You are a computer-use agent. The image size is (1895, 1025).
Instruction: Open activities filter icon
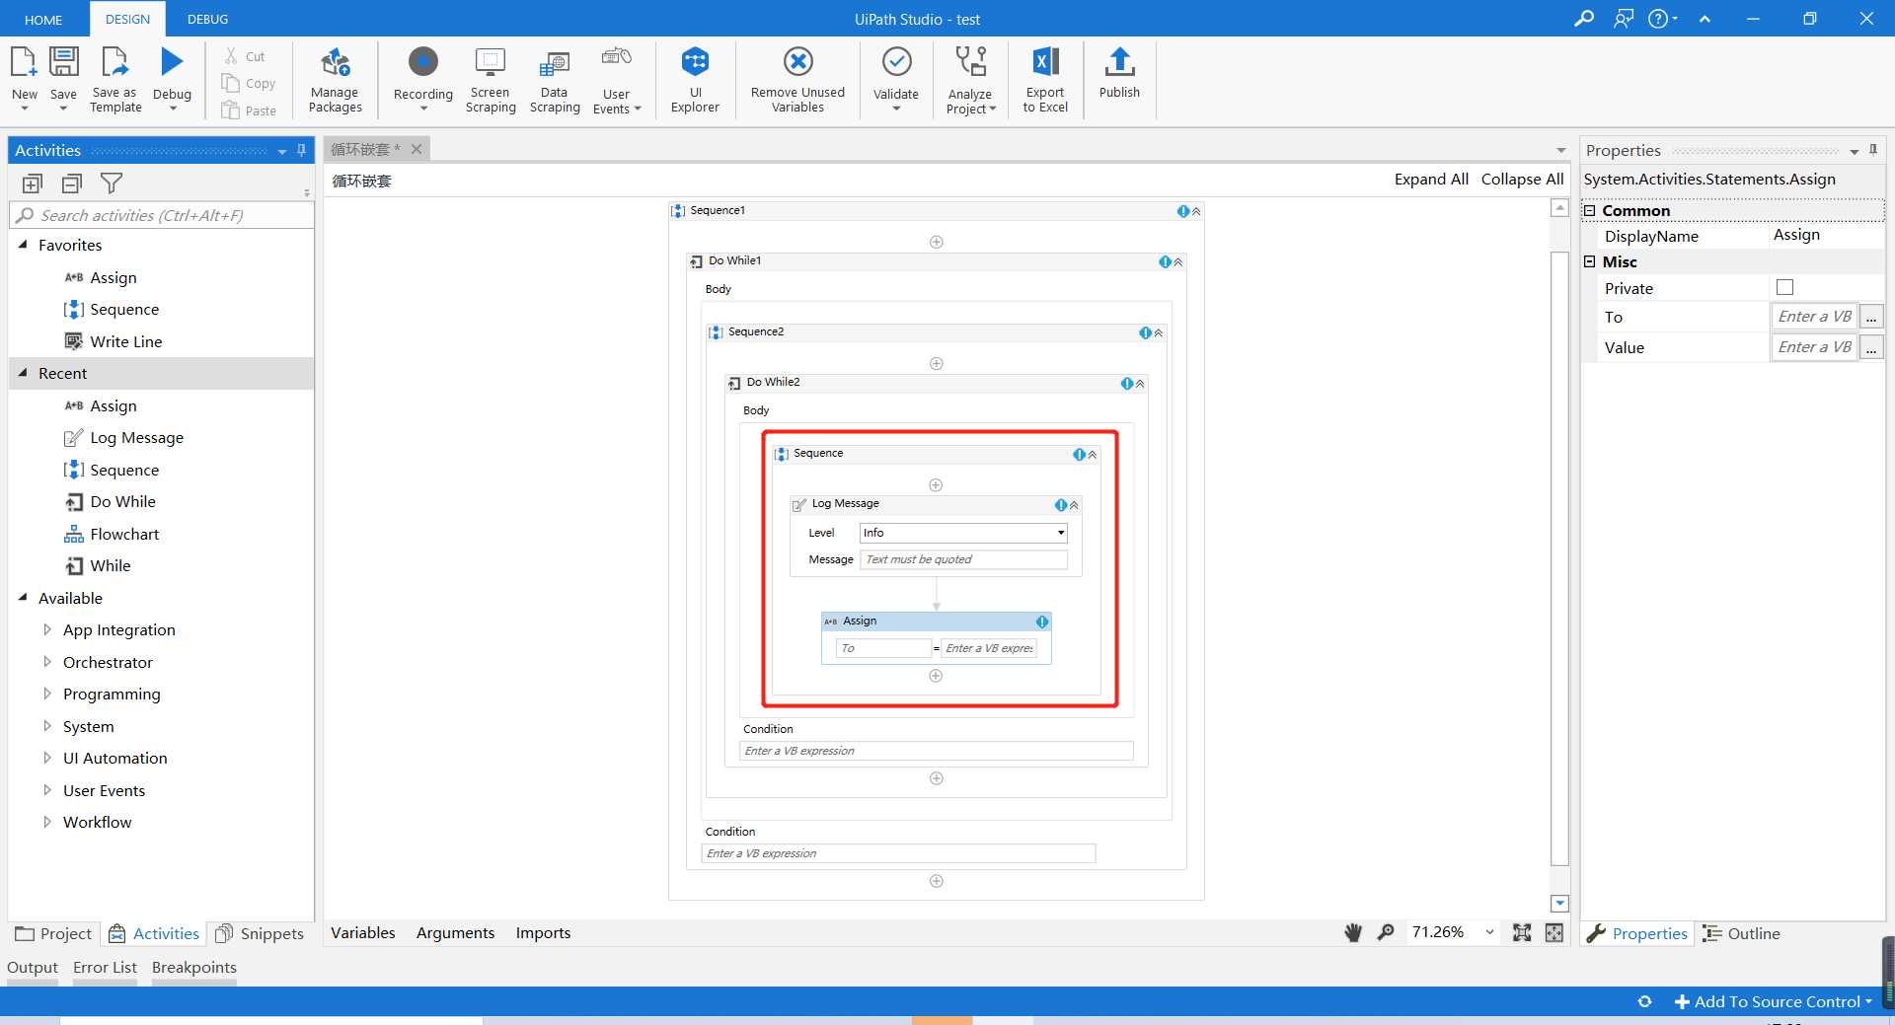coord(112,183)
